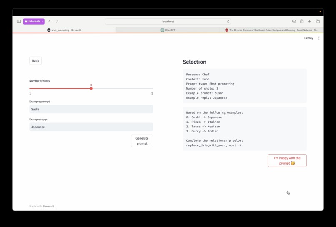Click the 'Example reply:' label
336x227 pixels.
[x=38, y=120]
